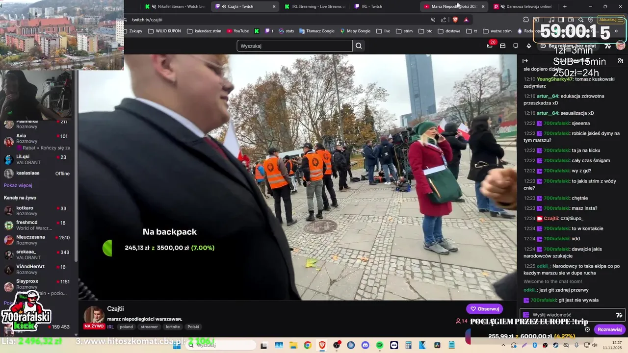Screen dimensions: 628x353
Task: Switch to IRL Streaming Kick tab
Action: 314,6
